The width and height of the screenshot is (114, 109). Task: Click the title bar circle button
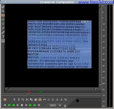coord(5,2)
